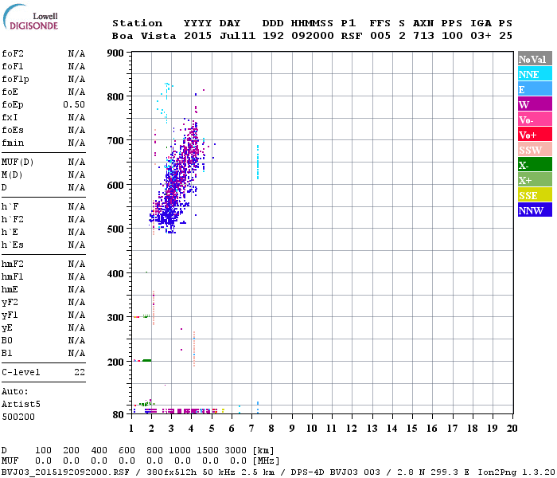Select the Vo- pink legend swatch
This screenshot has width=557, height=478.
click(535, 119)
